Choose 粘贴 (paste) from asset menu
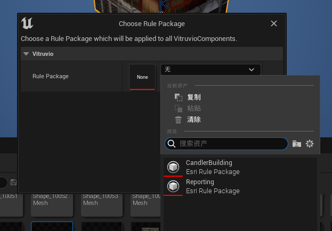332x231 pixels. click(194, 109)
